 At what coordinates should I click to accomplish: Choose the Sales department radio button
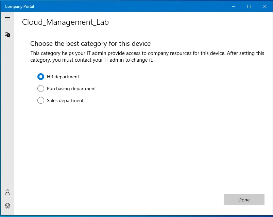[x=41, y=100]
